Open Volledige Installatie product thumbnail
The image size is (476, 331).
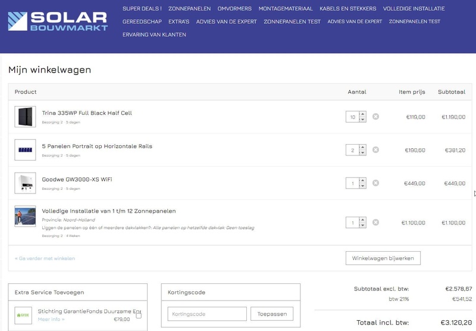click(25, 216)
